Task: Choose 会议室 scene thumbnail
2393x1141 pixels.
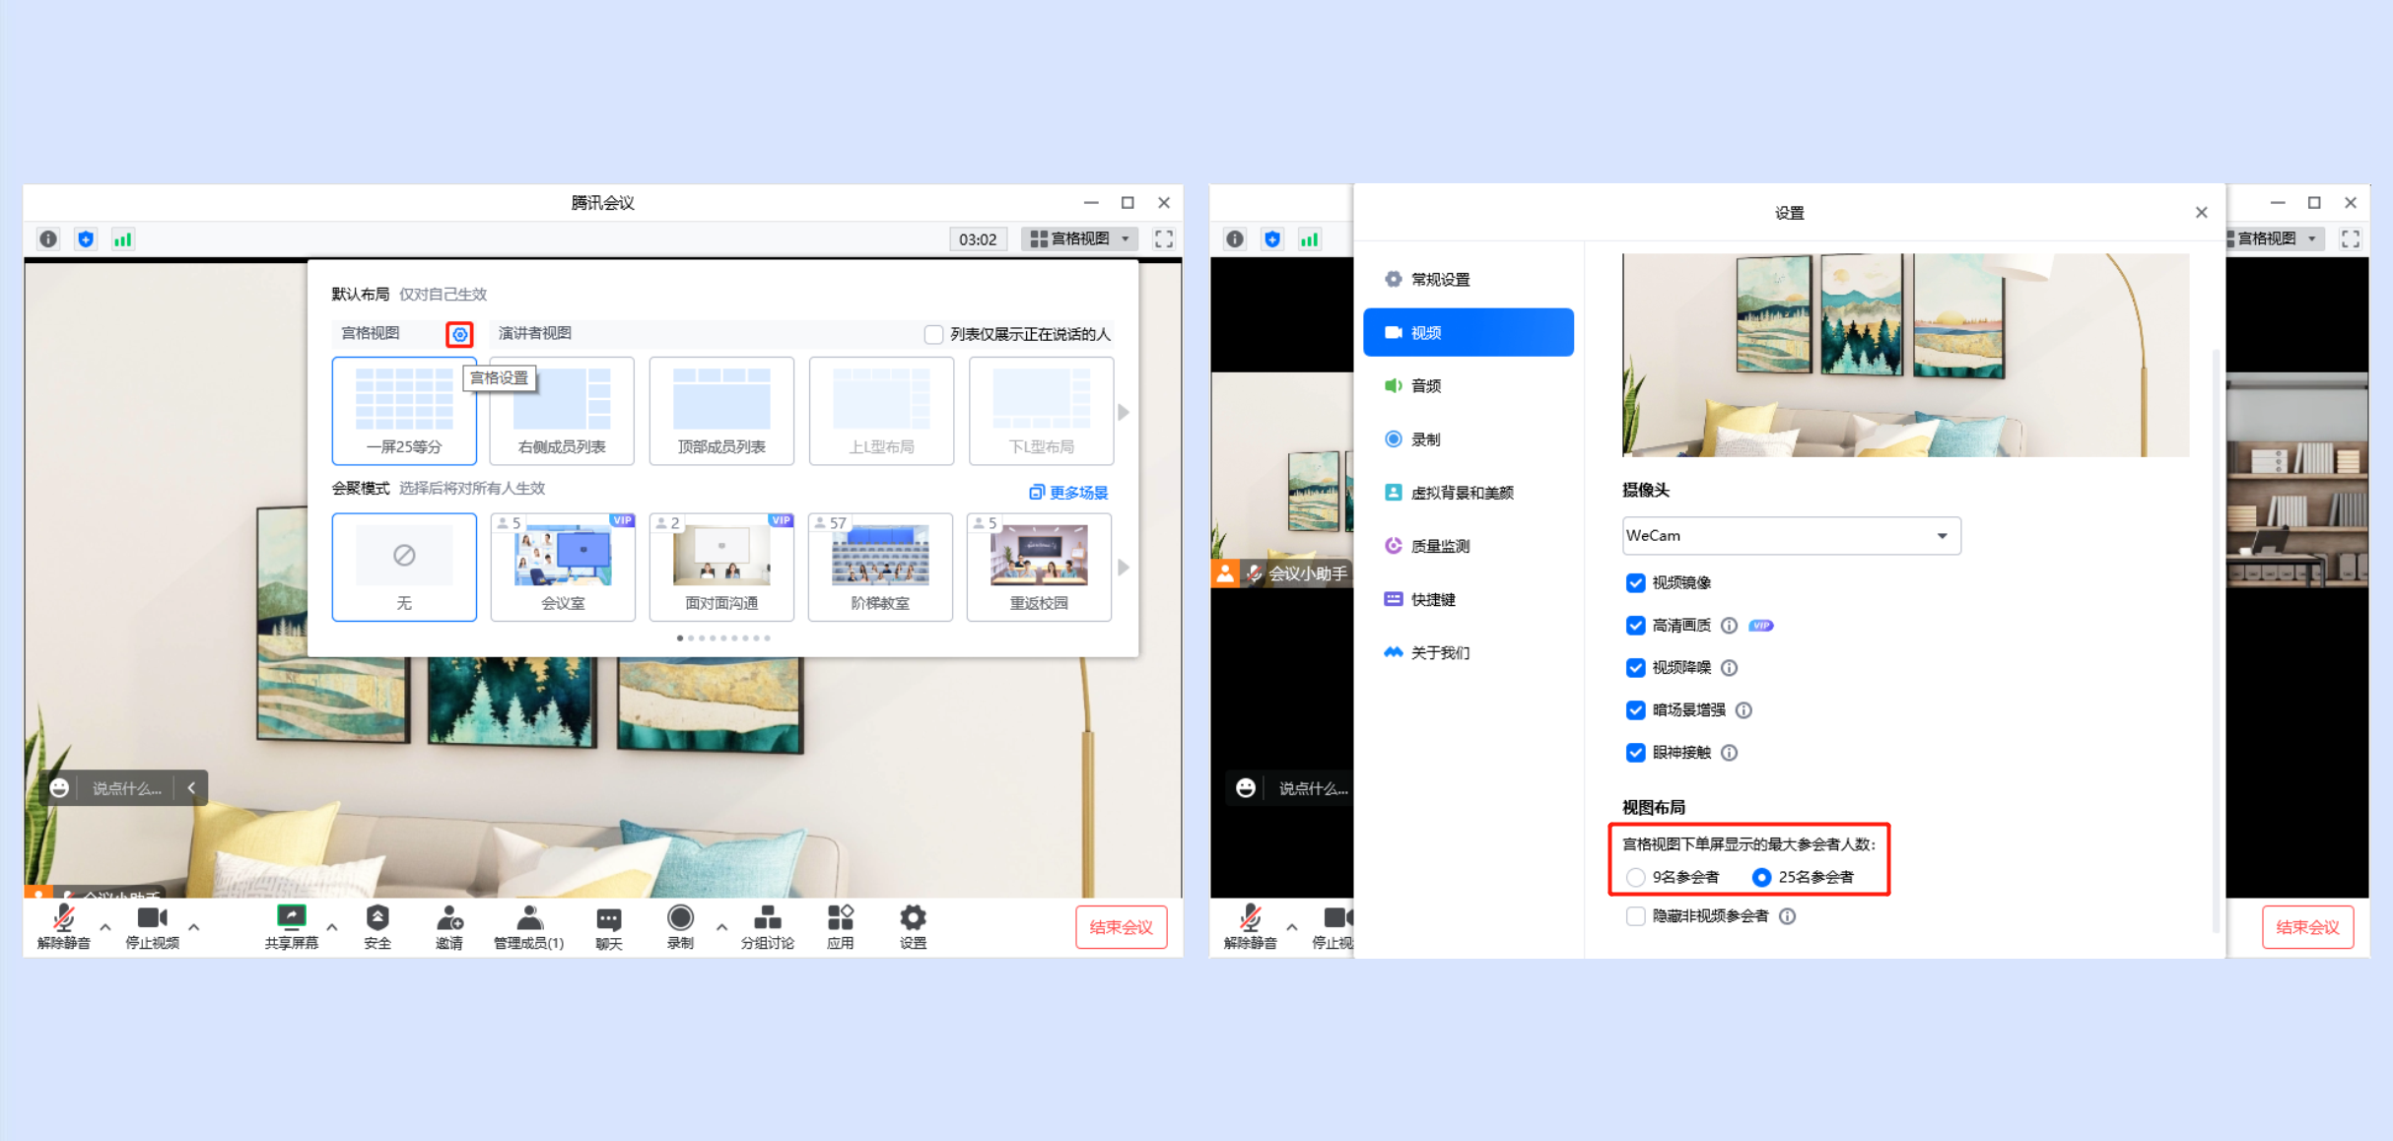Action: (x=562, y=567)
